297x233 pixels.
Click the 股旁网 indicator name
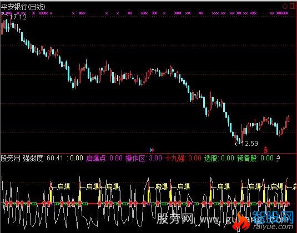click(11, 158)
